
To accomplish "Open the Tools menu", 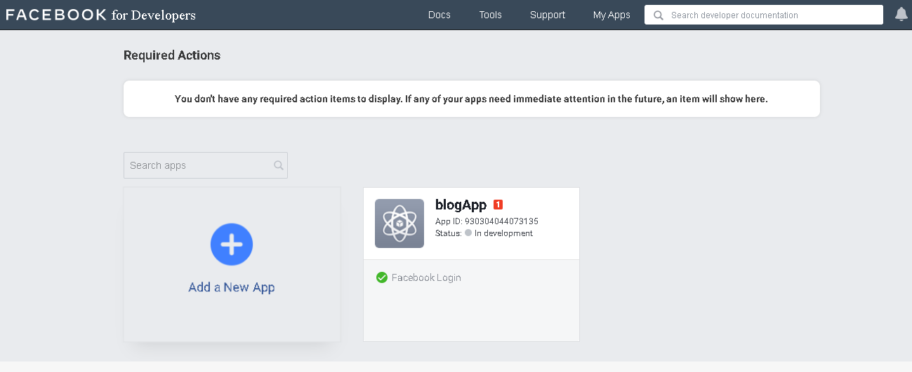I will 491,15.
